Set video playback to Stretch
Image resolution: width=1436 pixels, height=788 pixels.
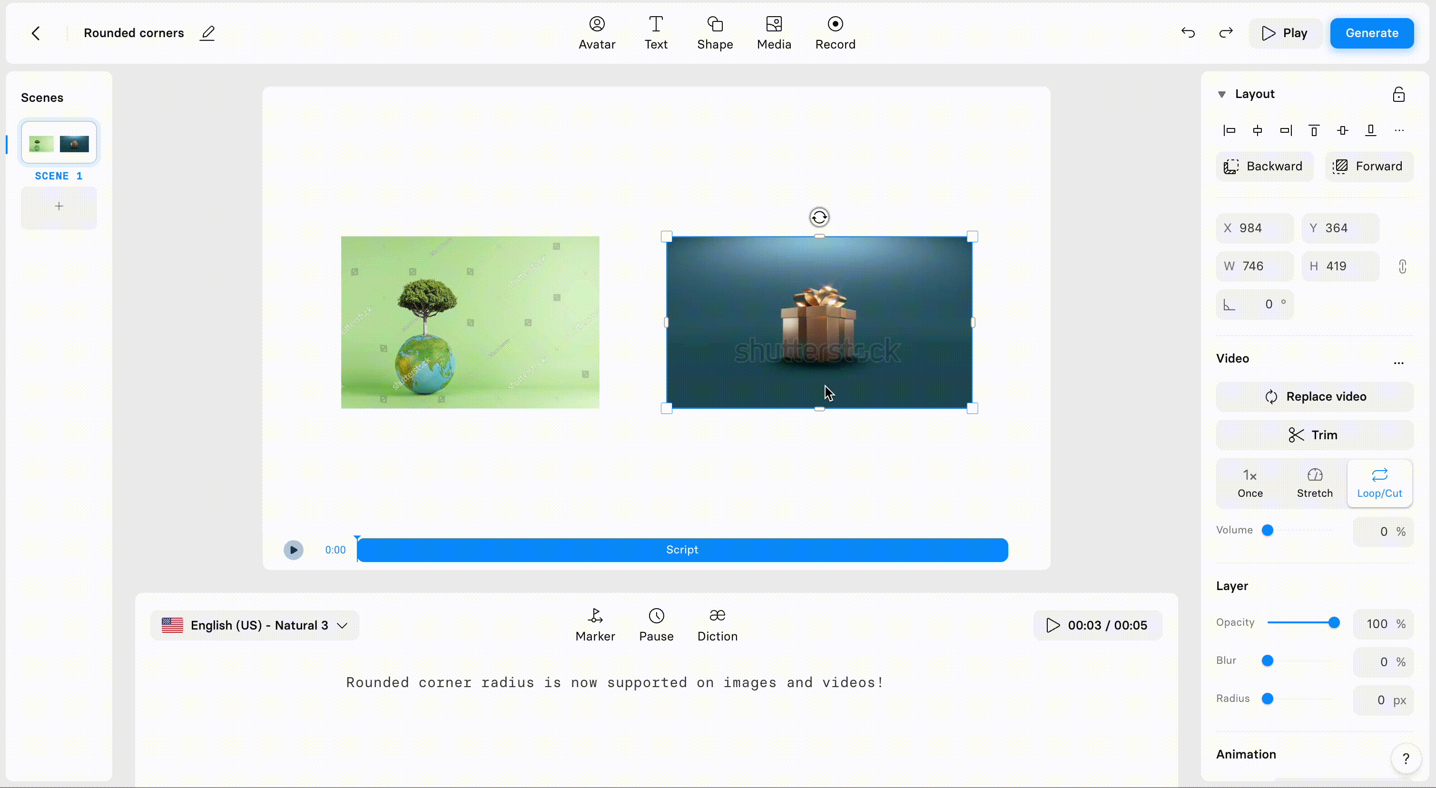tap(1315, 483)
